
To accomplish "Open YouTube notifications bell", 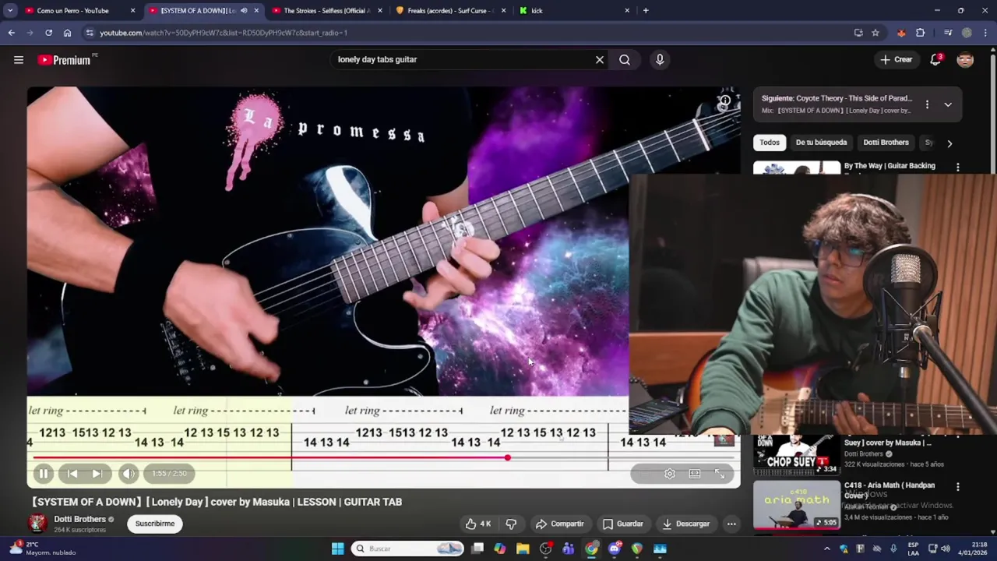I will (x=935, y=59).
